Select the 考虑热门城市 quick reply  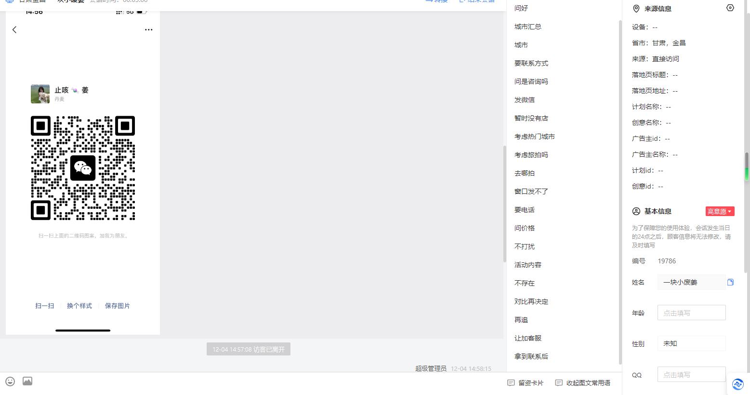coord(535,136)
